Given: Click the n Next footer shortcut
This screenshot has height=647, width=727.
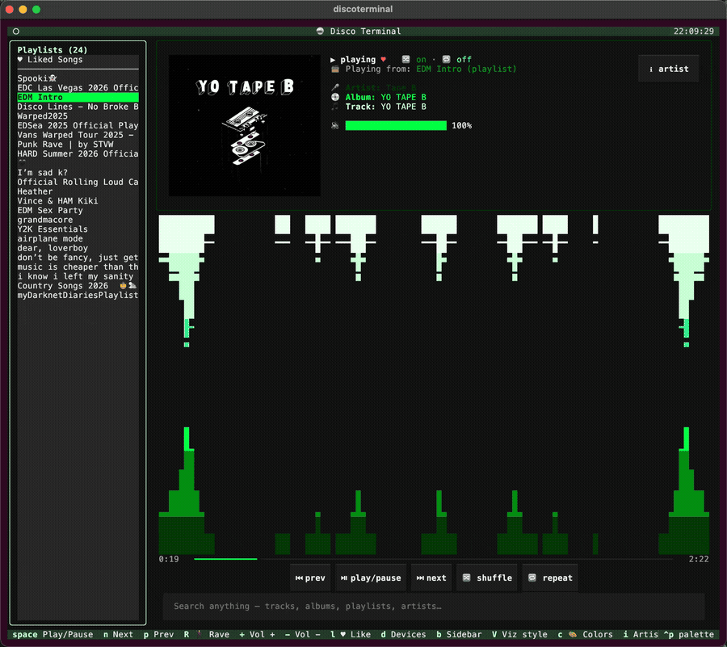Looking at the screenshot, I should coord(118,635).
